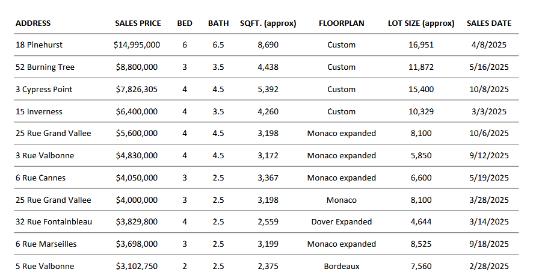Click the 52 Burning Tree address
This screenshot has height=275, width=533.
pyautogui.click(x=45, y=67)
